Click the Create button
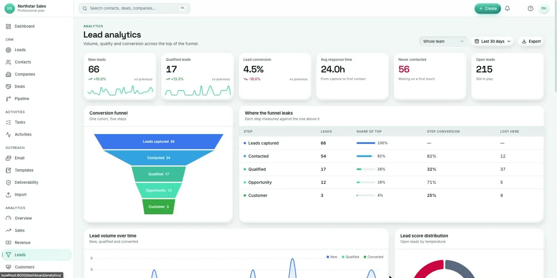Screen dimensions: 557x278 (487, 8)
